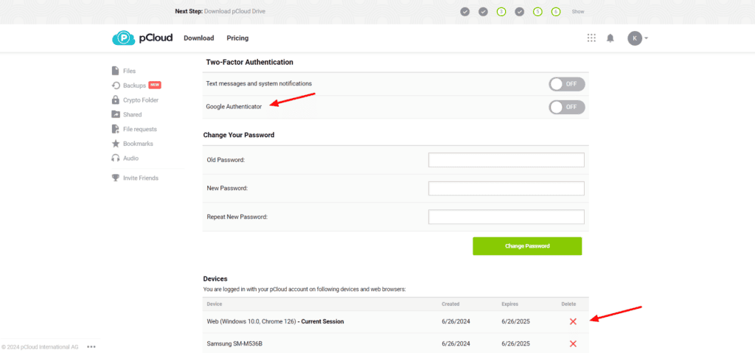This screenshot has height=353, width=755.
Task: Expand the account menu arrow
Action: (x=646, y=38)
